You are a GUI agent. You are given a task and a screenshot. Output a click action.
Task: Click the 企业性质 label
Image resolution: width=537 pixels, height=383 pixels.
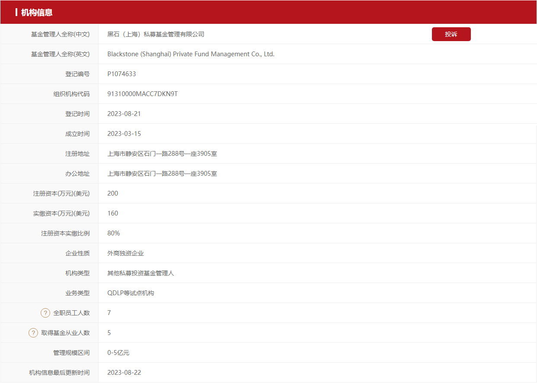click(78, 253)
